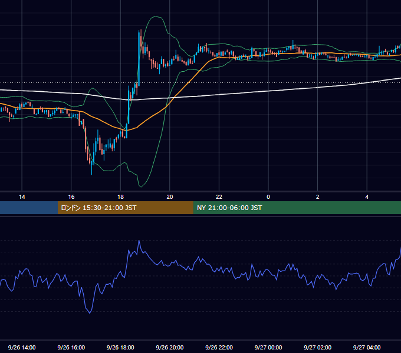Click the lowest trough of the oscillator line
This screenshot has height=353, width=401.
pos(90,313)
